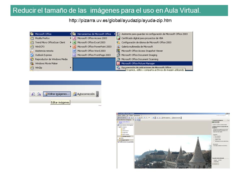This screenshot has height=180, width=240.
Task: Click the Home icon in Comprimir imágenes pane
Action: 218,122
